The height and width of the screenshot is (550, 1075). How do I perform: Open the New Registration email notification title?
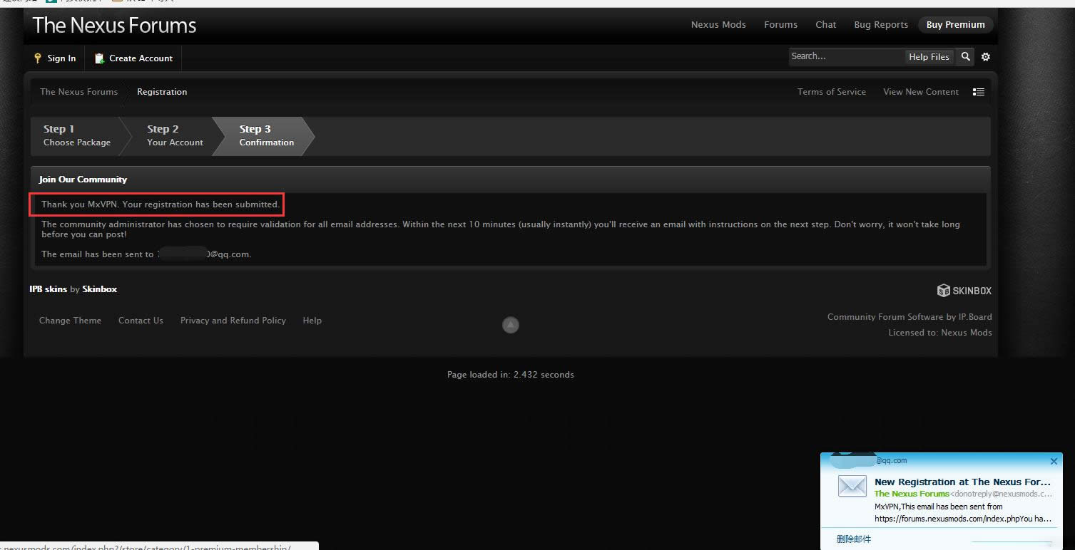click(962, 482)
